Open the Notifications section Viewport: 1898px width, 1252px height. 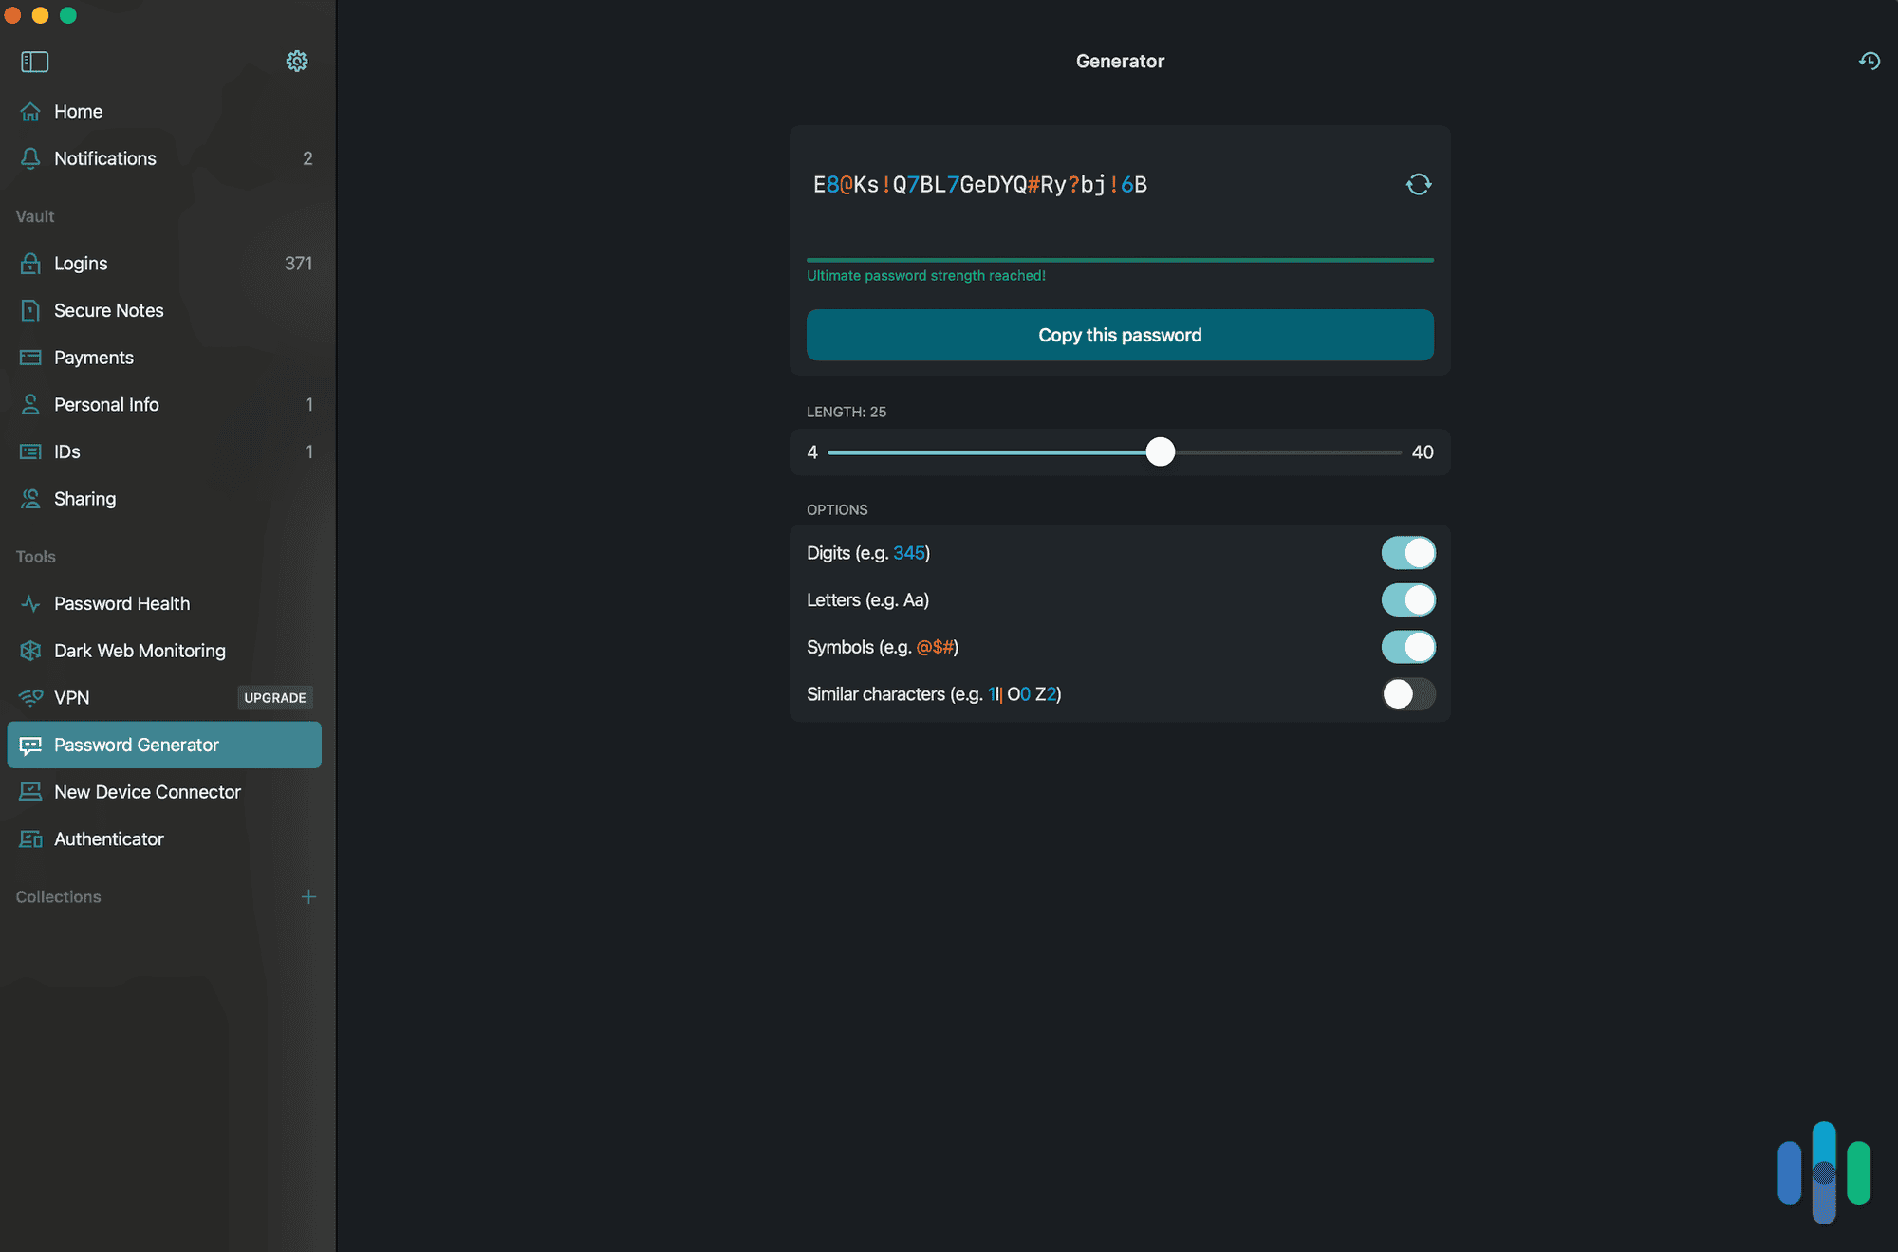click(105, 158)
